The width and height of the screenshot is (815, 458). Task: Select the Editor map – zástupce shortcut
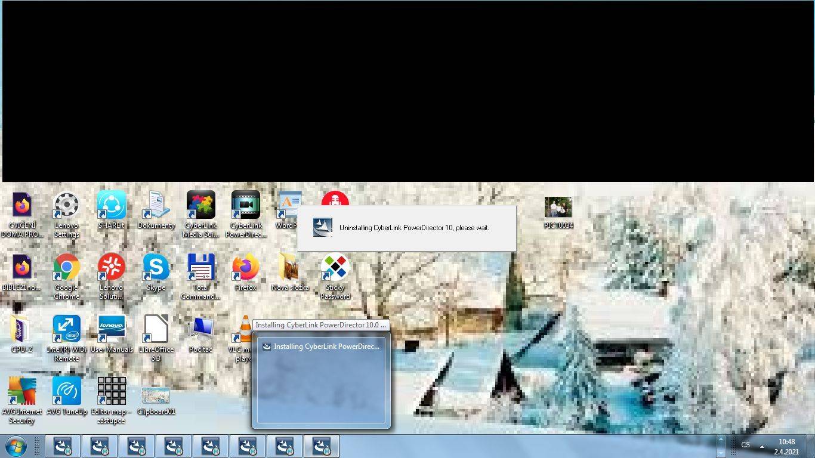(111, 400)
